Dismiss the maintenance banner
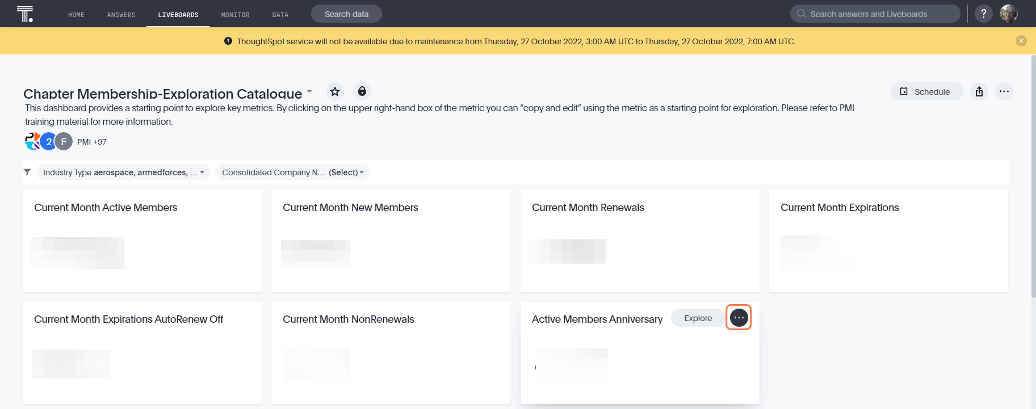The height and width of the screenshot is (409, 1036). pyautogui.click(x=1021, y=41)
